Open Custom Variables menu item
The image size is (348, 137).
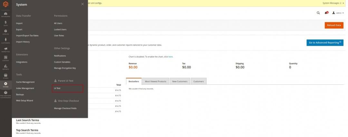62,62
